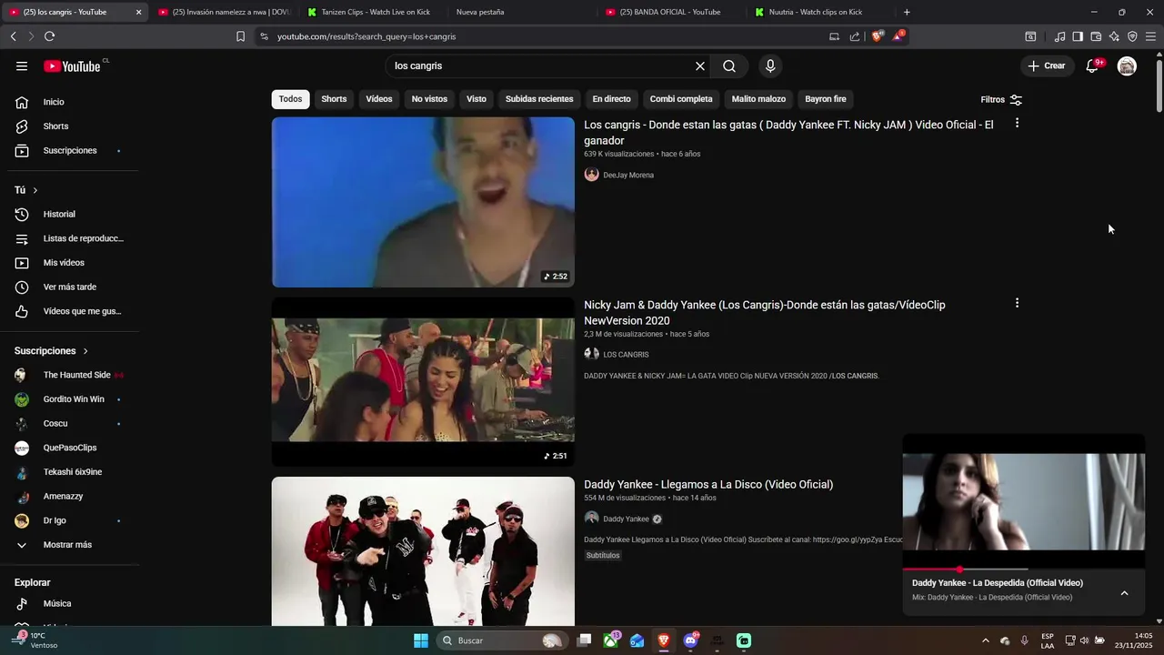Open Gordito Win Win channel
This screenshot has height=655, width=1164.
(73, 399)
